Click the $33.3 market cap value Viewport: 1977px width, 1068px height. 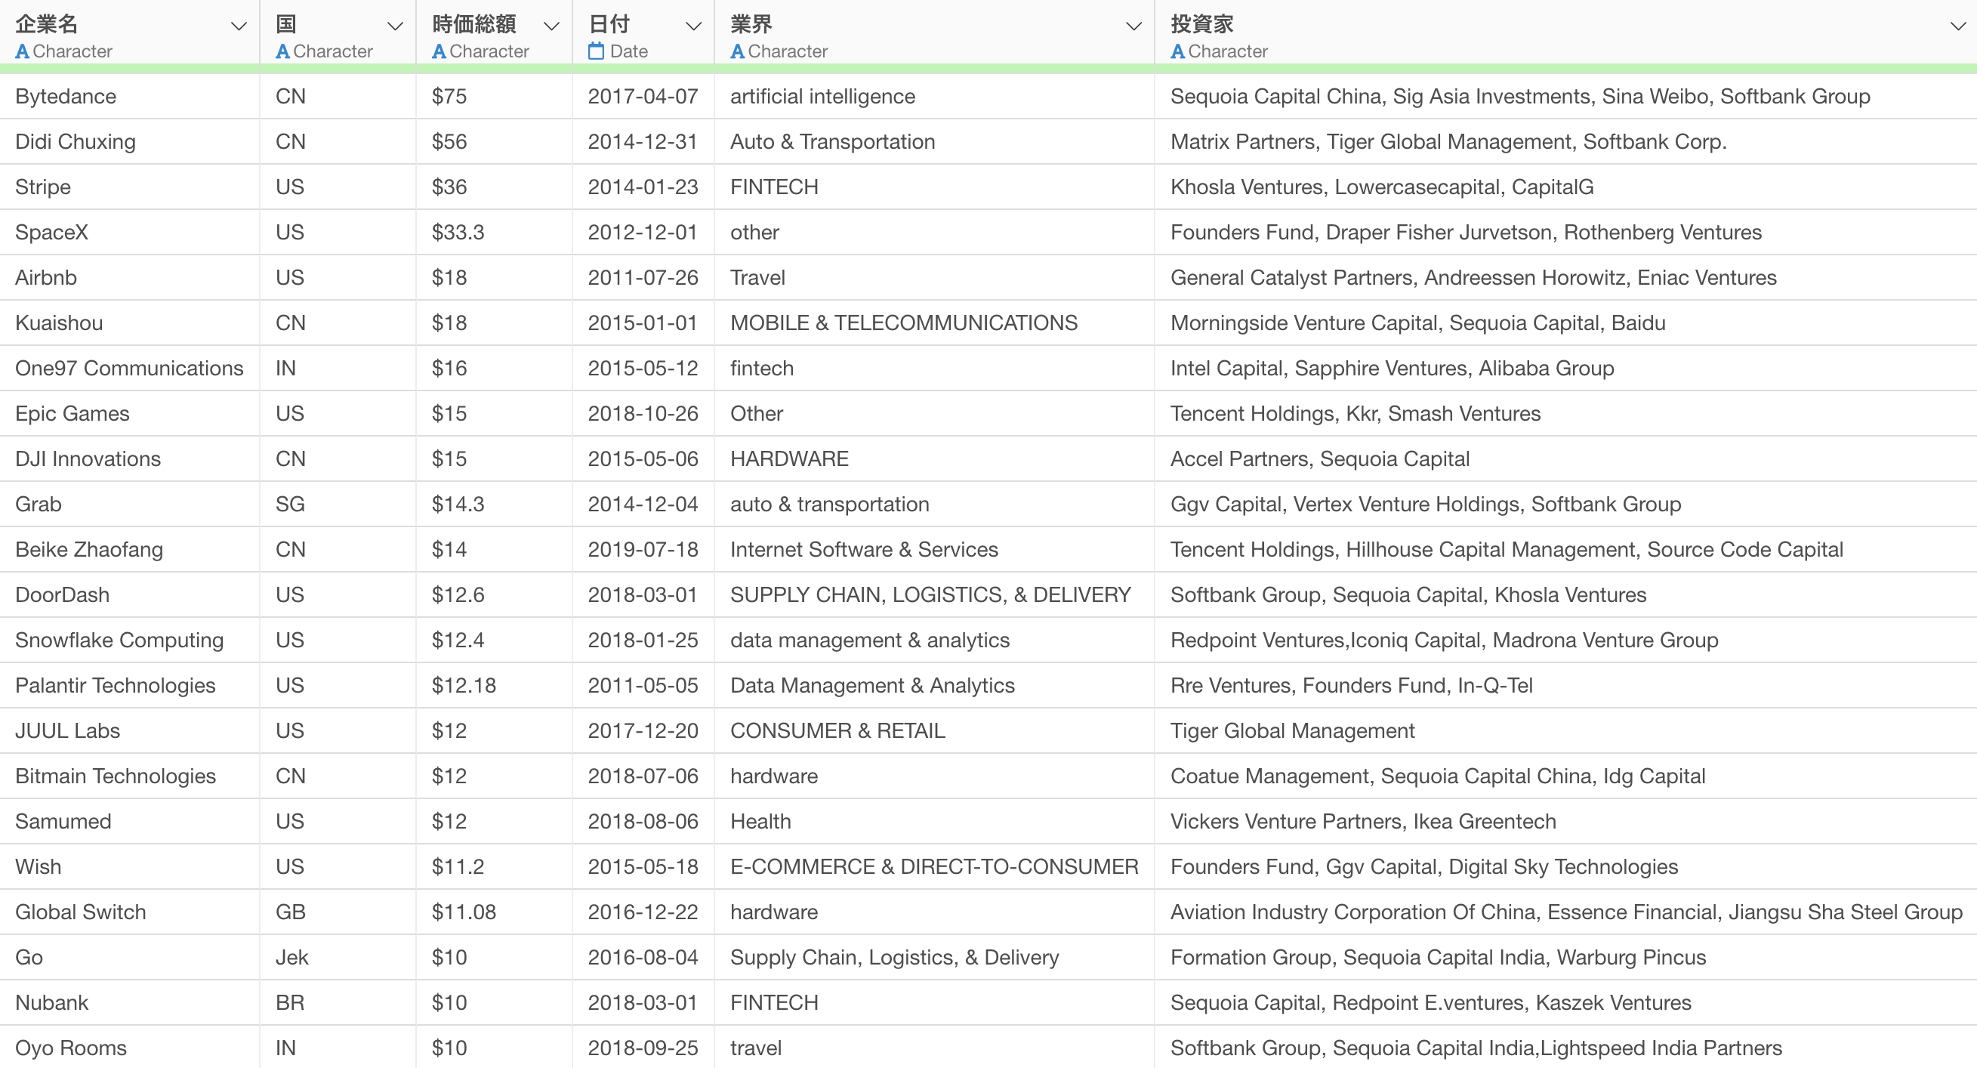point(458,232)
